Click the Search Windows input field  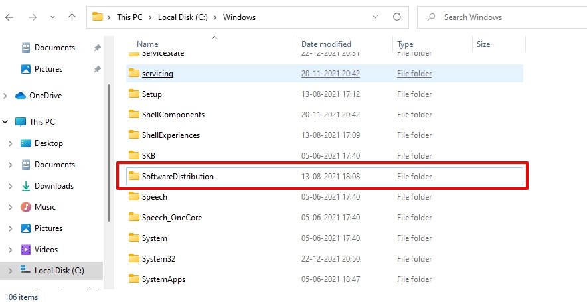pyautogui.click(x=501, y=17)
